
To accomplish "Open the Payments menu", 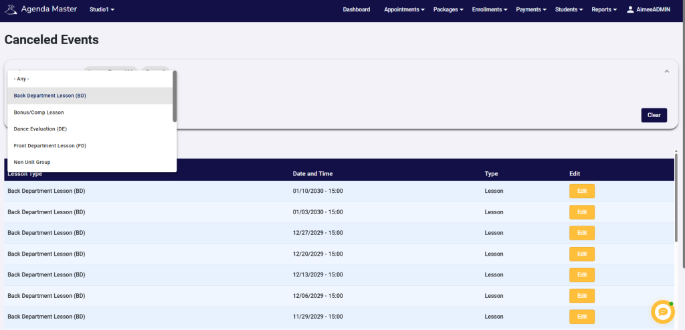I will 532,10.
